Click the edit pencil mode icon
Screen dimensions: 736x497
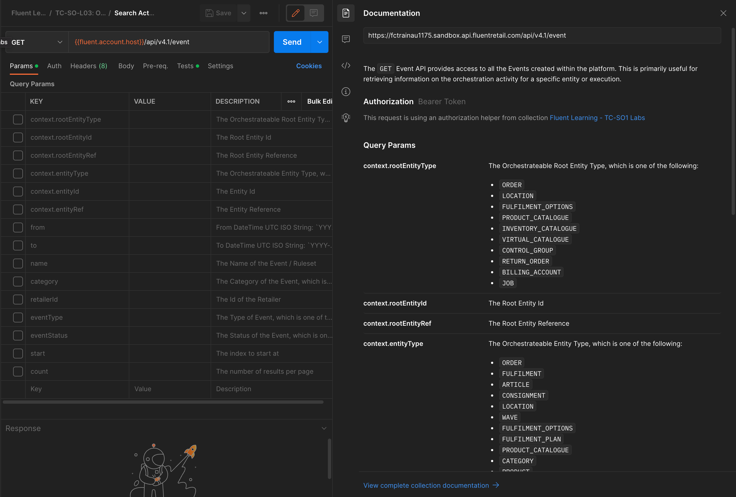pos(295,13)
